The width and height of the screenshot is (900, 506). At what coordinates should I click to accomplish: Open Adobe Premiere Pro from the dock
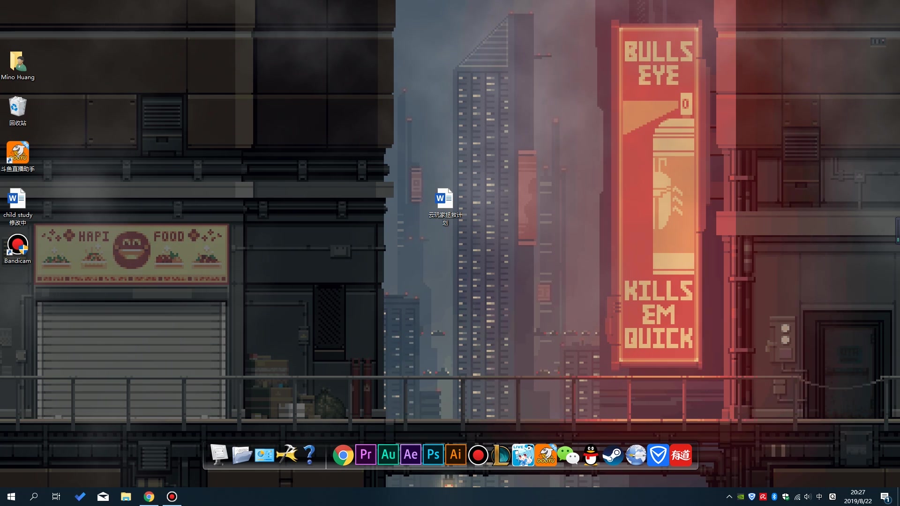pyautogui.click(x=366, y=455)
